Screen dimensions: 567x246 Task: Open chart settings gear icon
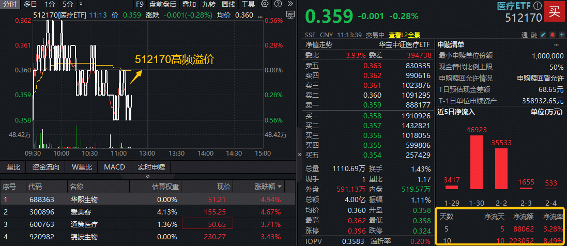(265, 4)
